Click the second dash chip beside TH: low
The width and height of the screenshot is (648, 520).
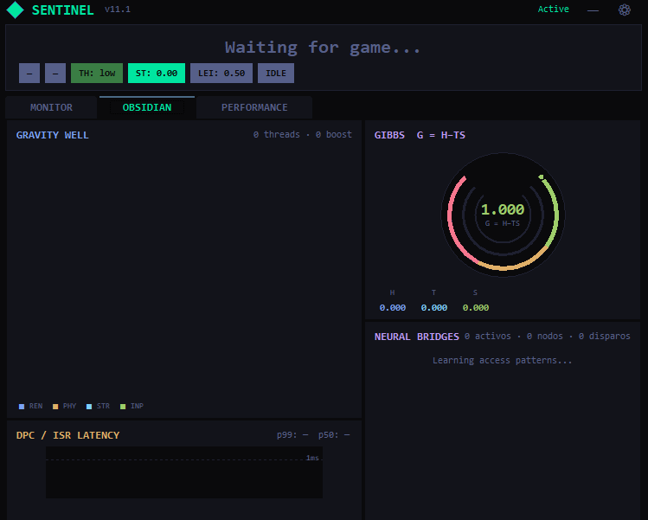pos(55,74)
